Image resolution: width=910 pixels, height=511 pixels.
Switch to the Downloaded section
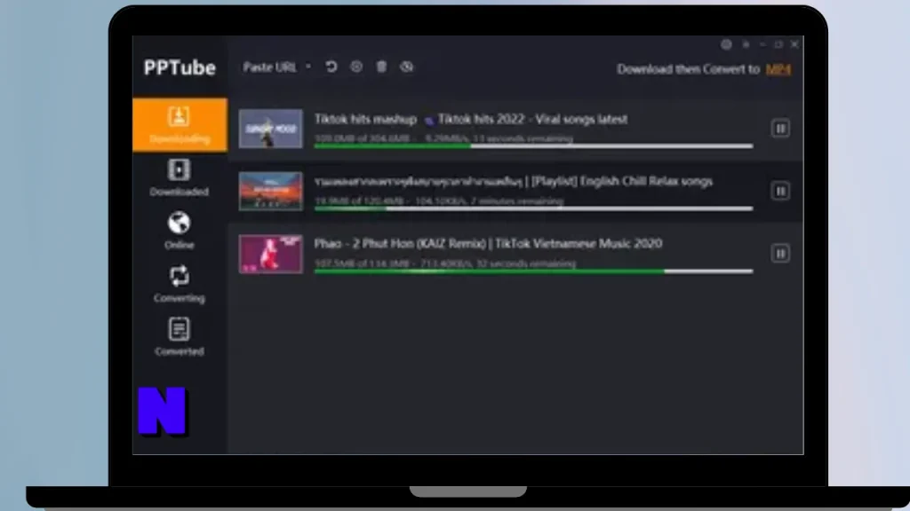coord(180,177)
